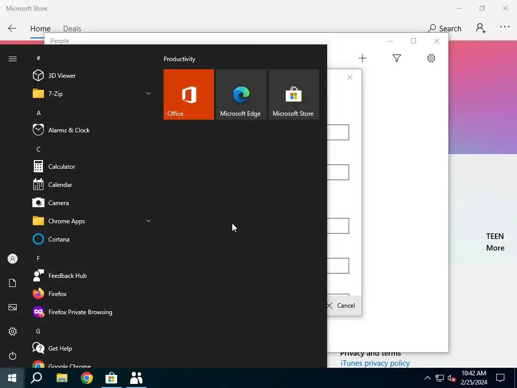Open Firefox Private Browsing
The height and width of the screenshot is (388, 517).
92,312
